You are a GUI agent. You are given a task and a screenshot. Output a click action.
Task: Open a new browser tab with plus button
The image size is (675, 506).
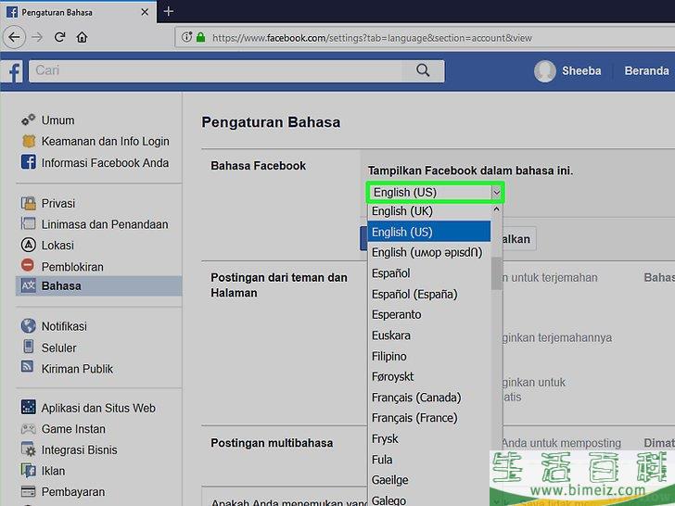coord(169,12)
